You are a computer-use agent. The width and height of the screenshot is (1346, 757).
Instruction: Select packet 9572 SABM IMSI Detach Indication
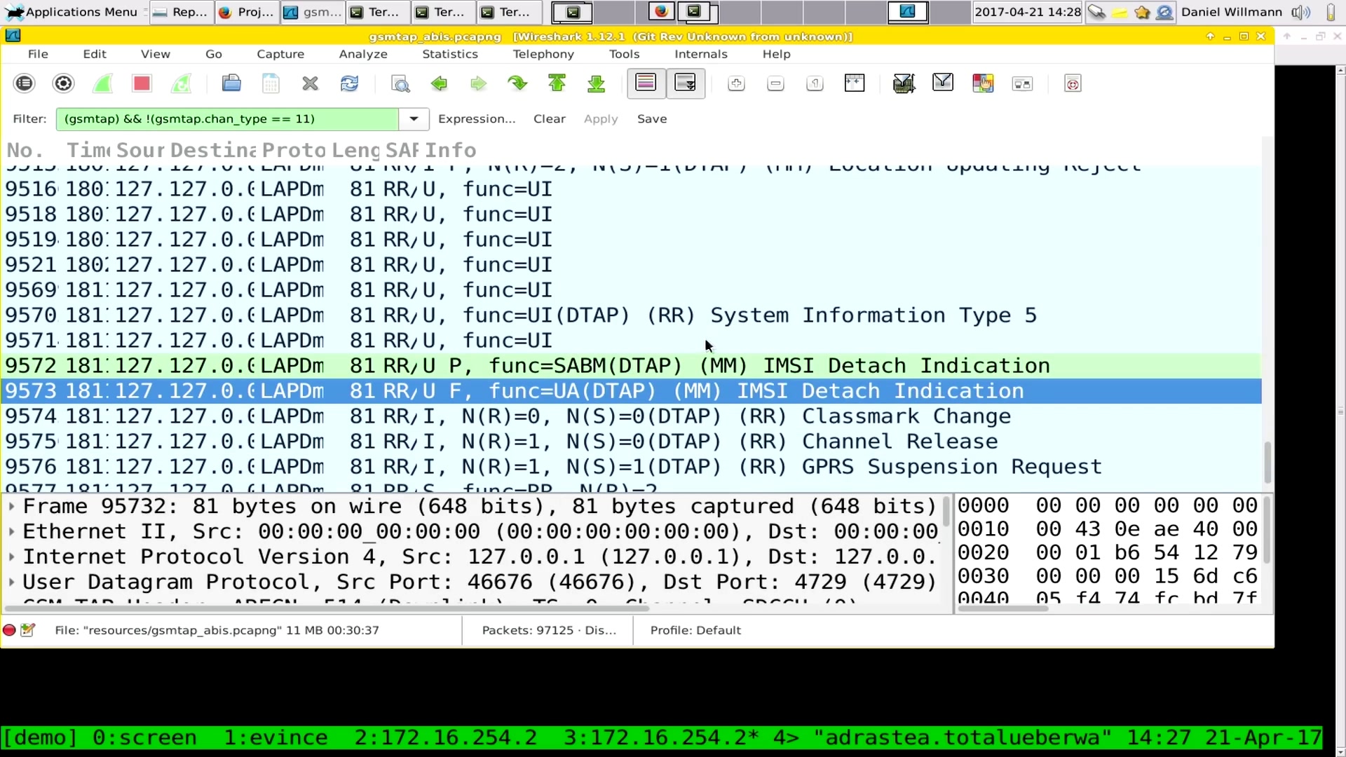click(x=631, y=366)
